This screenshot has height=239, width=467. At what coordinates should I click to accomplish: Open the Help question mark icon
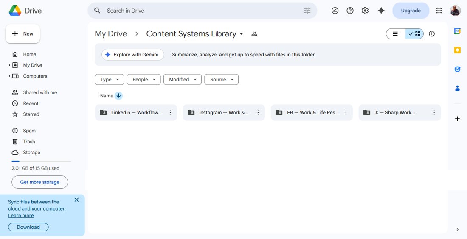click(350, 11)
